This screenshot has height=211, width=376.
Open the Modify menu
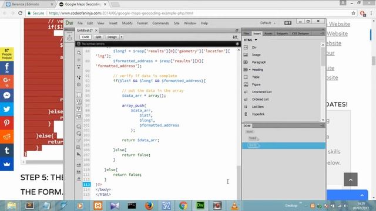127,23
